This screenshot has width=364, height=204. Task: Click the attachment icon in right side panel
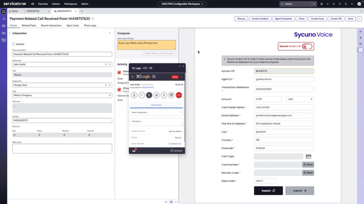coord(360,38)
